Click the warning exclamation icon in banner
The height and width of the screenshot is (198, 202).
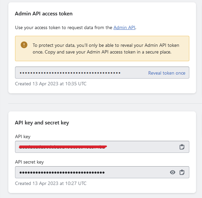24,45
